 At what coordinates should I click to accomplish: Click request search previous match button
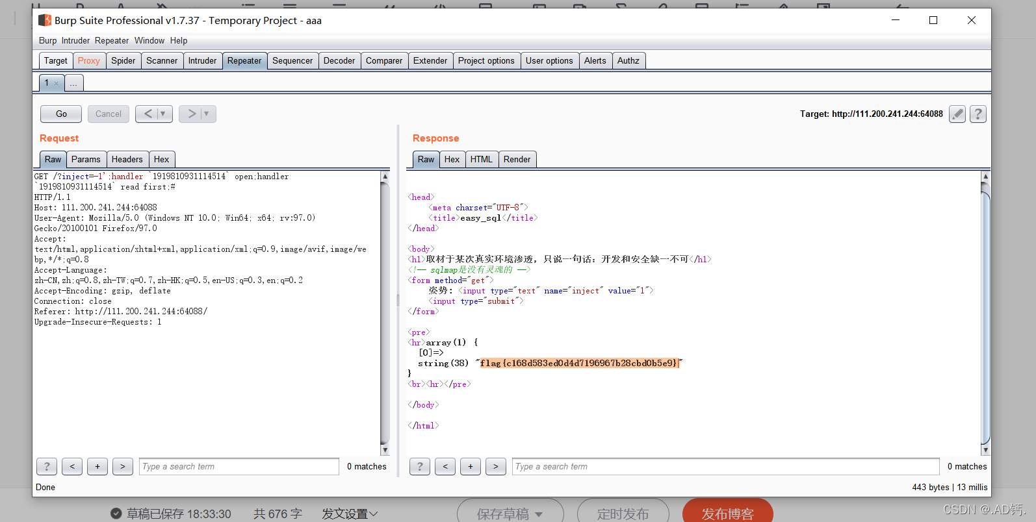(x=72, y=466)
